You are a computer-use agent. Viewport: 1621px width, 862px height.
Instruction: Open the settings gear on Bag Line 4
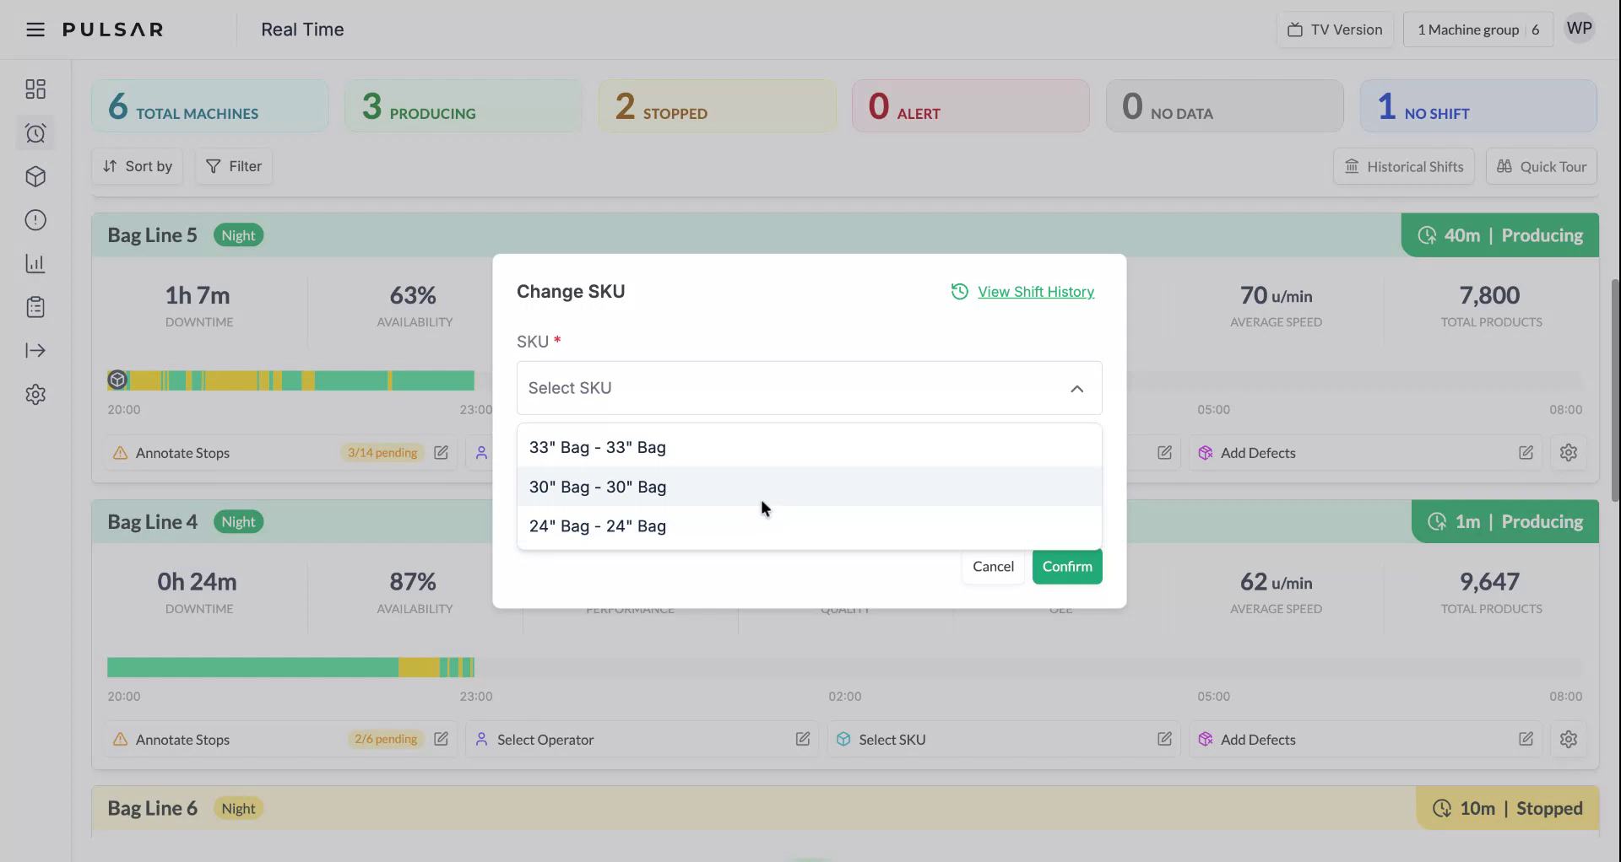[x=1569, y=739]
